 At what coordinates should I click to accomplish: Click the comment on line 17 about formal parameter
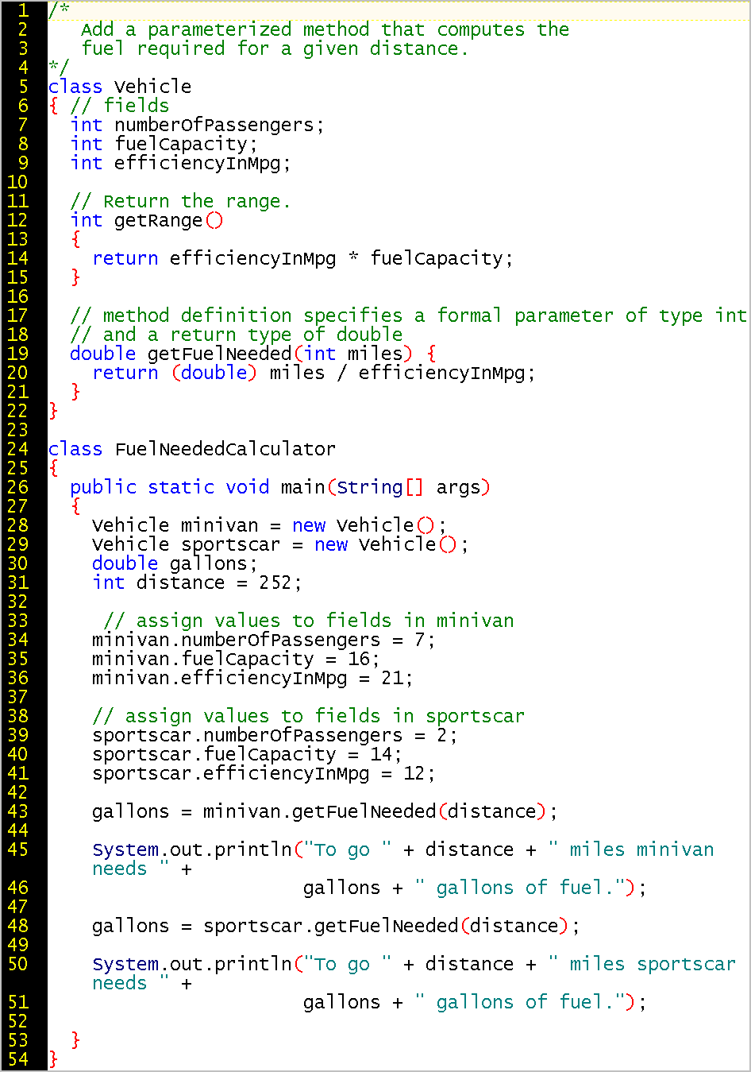[x=409, y=315]
